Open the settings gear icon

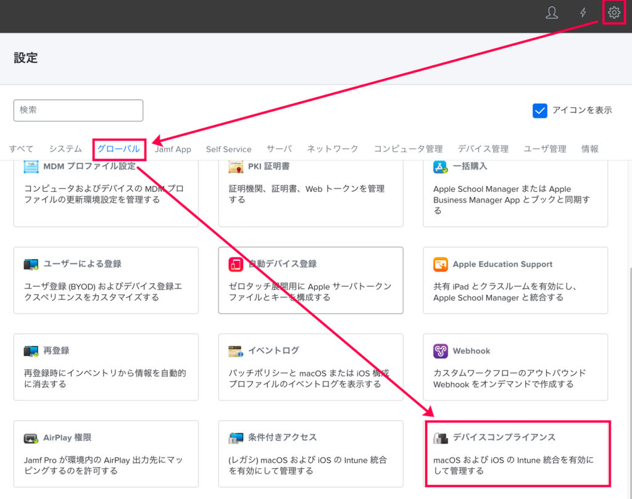coord(614,12)
